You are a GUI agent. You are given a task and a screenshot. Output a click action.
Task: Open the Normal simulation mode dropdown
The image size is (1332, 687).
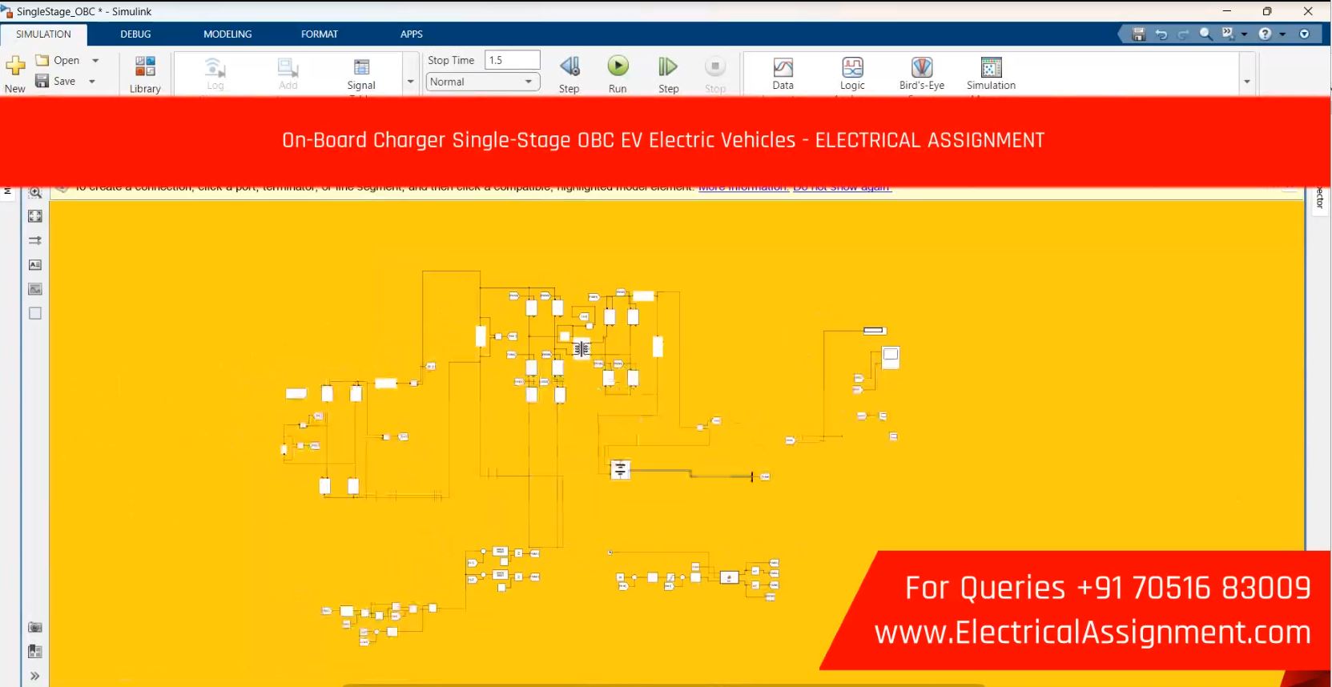483,82
